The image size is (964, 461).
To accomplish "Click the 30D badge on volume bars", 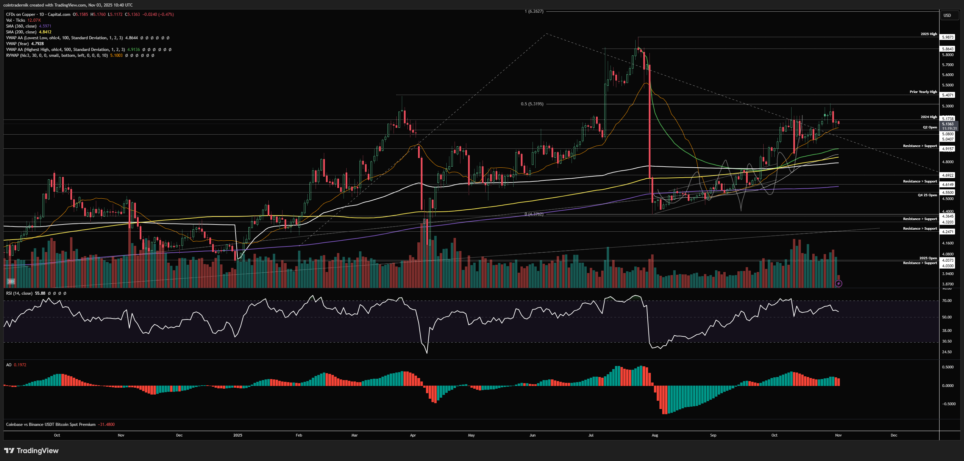I will [11, 281].
